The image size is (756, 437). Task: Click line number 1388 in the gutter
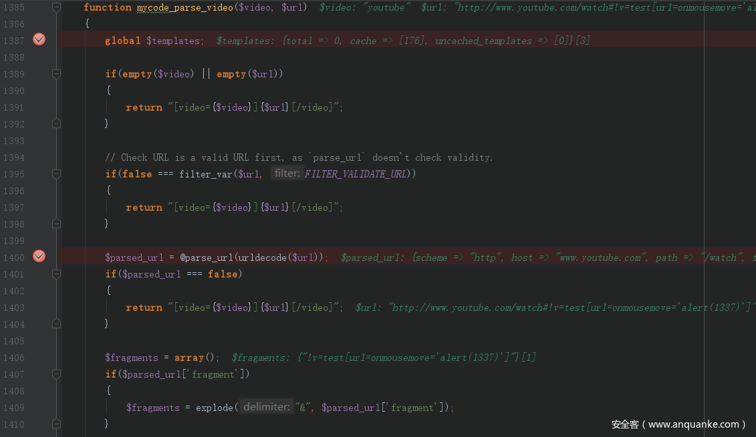[x=13, y=57]
